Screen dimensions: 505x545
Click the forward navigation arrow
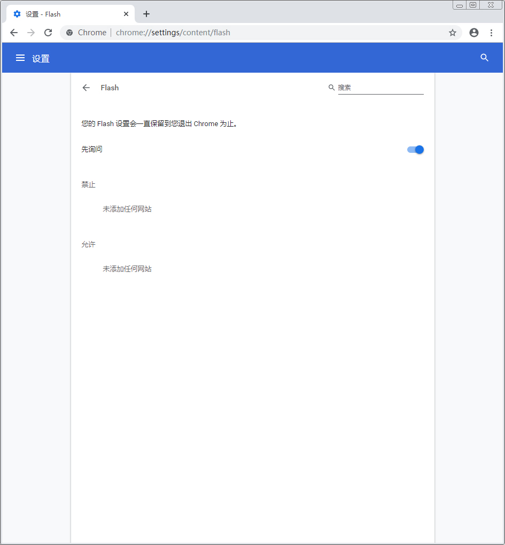pyautogui.click(x=31, y=33)
